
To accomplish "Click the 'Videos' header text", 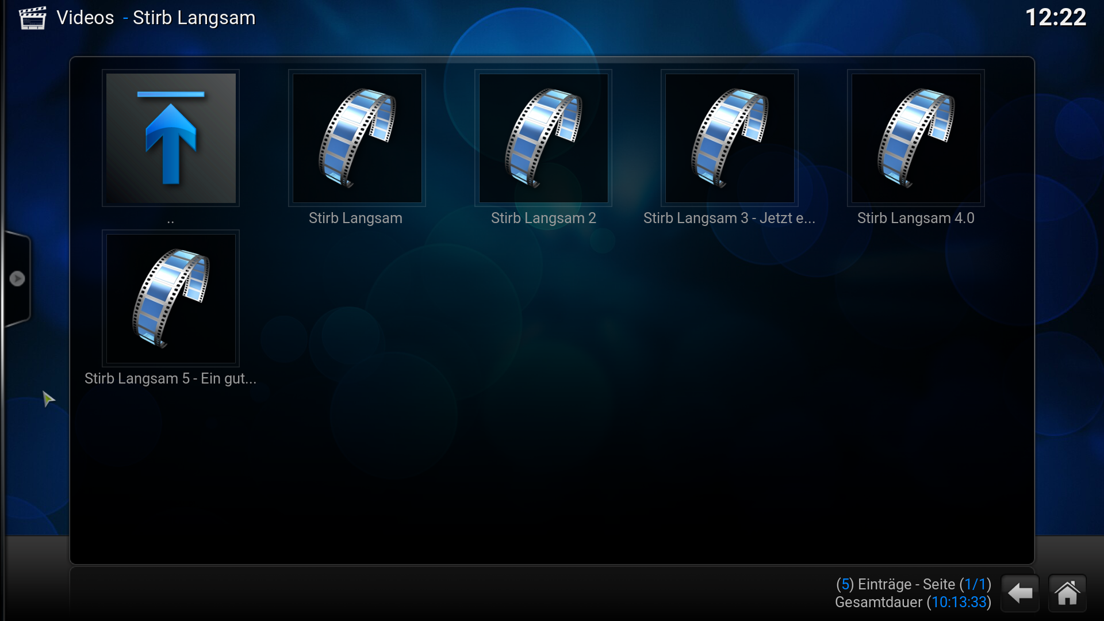I will click(85, 18).
